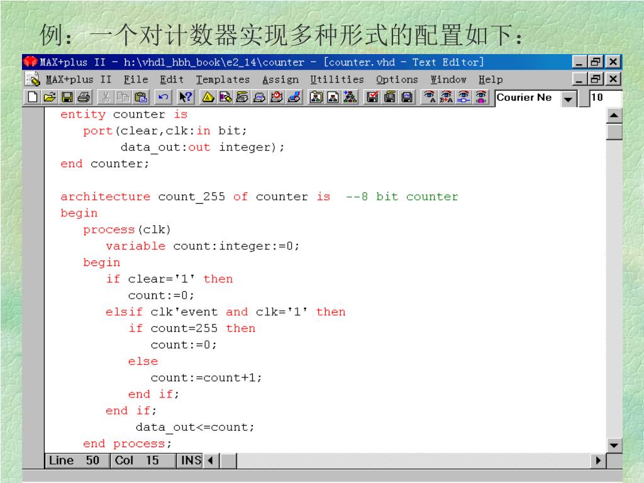Copy selection using the two-pages icon
This screenshot has width=644, height=483.
point(123,97)
